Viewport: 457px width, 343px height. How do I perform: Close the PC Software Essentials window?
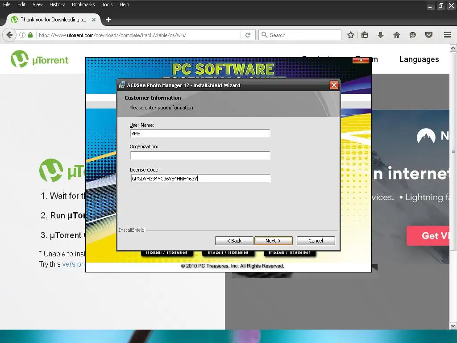361,60
